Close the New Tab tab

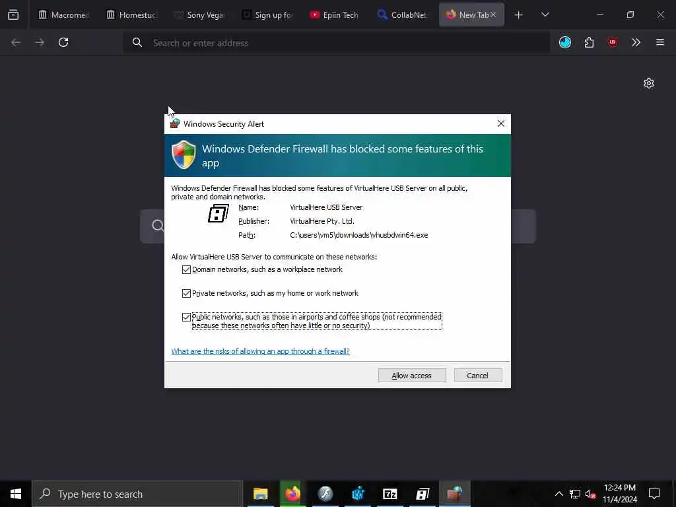coord(493,15)
